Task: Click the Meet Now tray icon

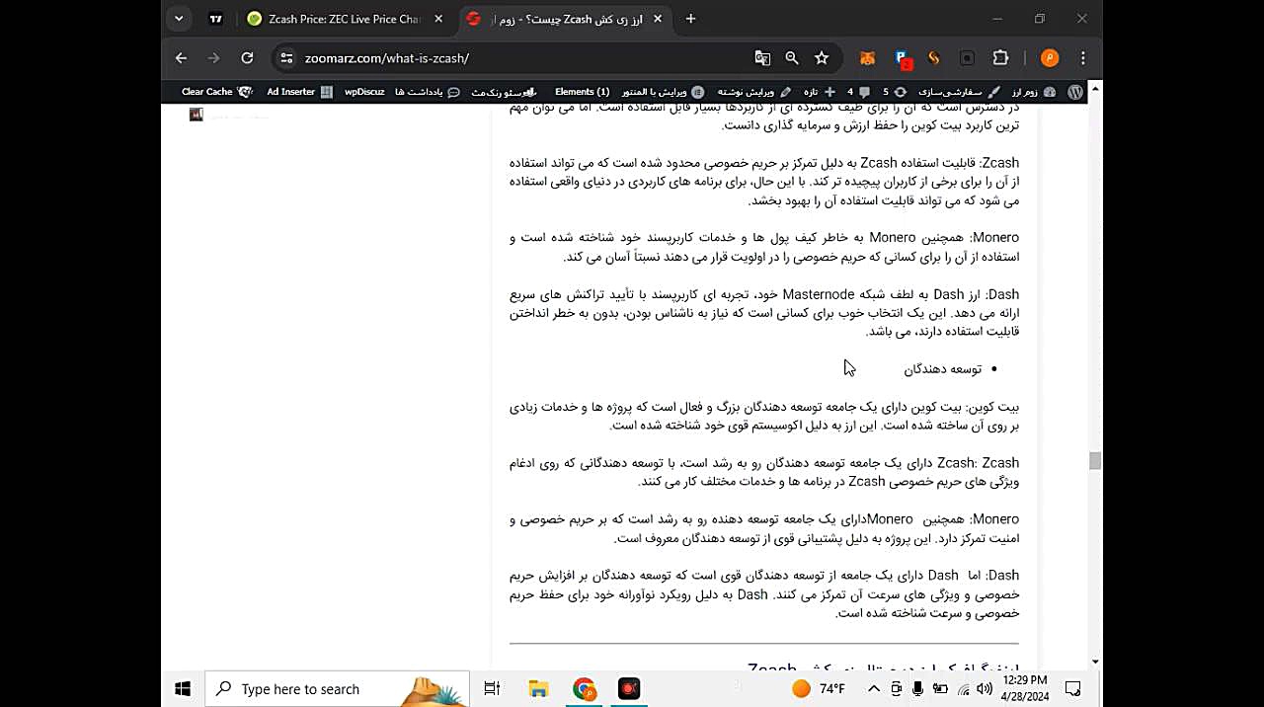Action: tap(897, 689)
